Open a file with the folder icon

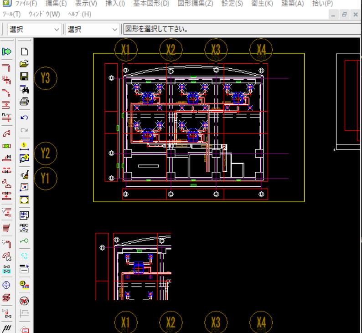tap(25, 64)
